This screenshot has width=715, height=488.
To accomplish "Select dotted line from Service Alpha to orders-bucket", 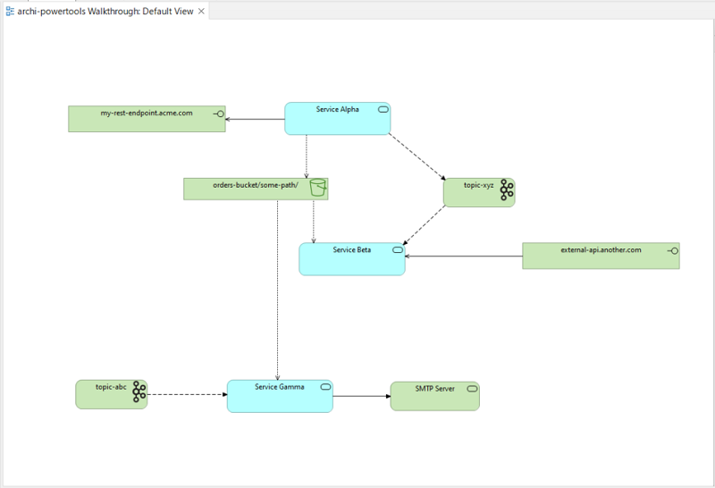I will [307, 156].
